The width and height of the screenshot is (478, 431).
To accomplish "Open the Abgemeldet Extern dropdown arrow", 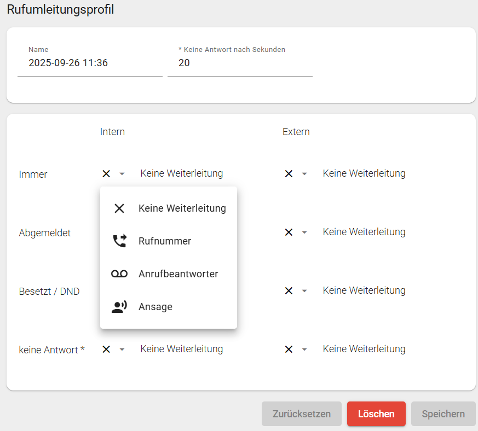I will click(x=304, y=232).
